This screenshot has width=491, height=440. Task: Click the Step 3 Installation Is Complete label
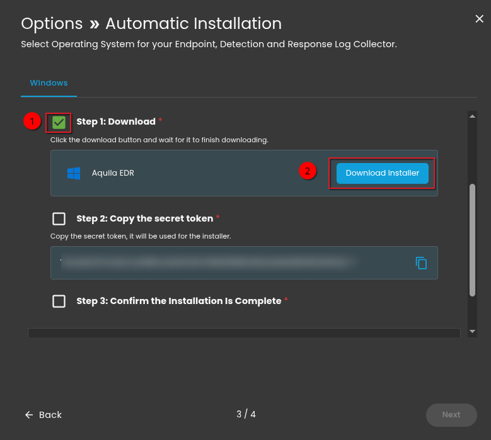(x=178, y=301)
